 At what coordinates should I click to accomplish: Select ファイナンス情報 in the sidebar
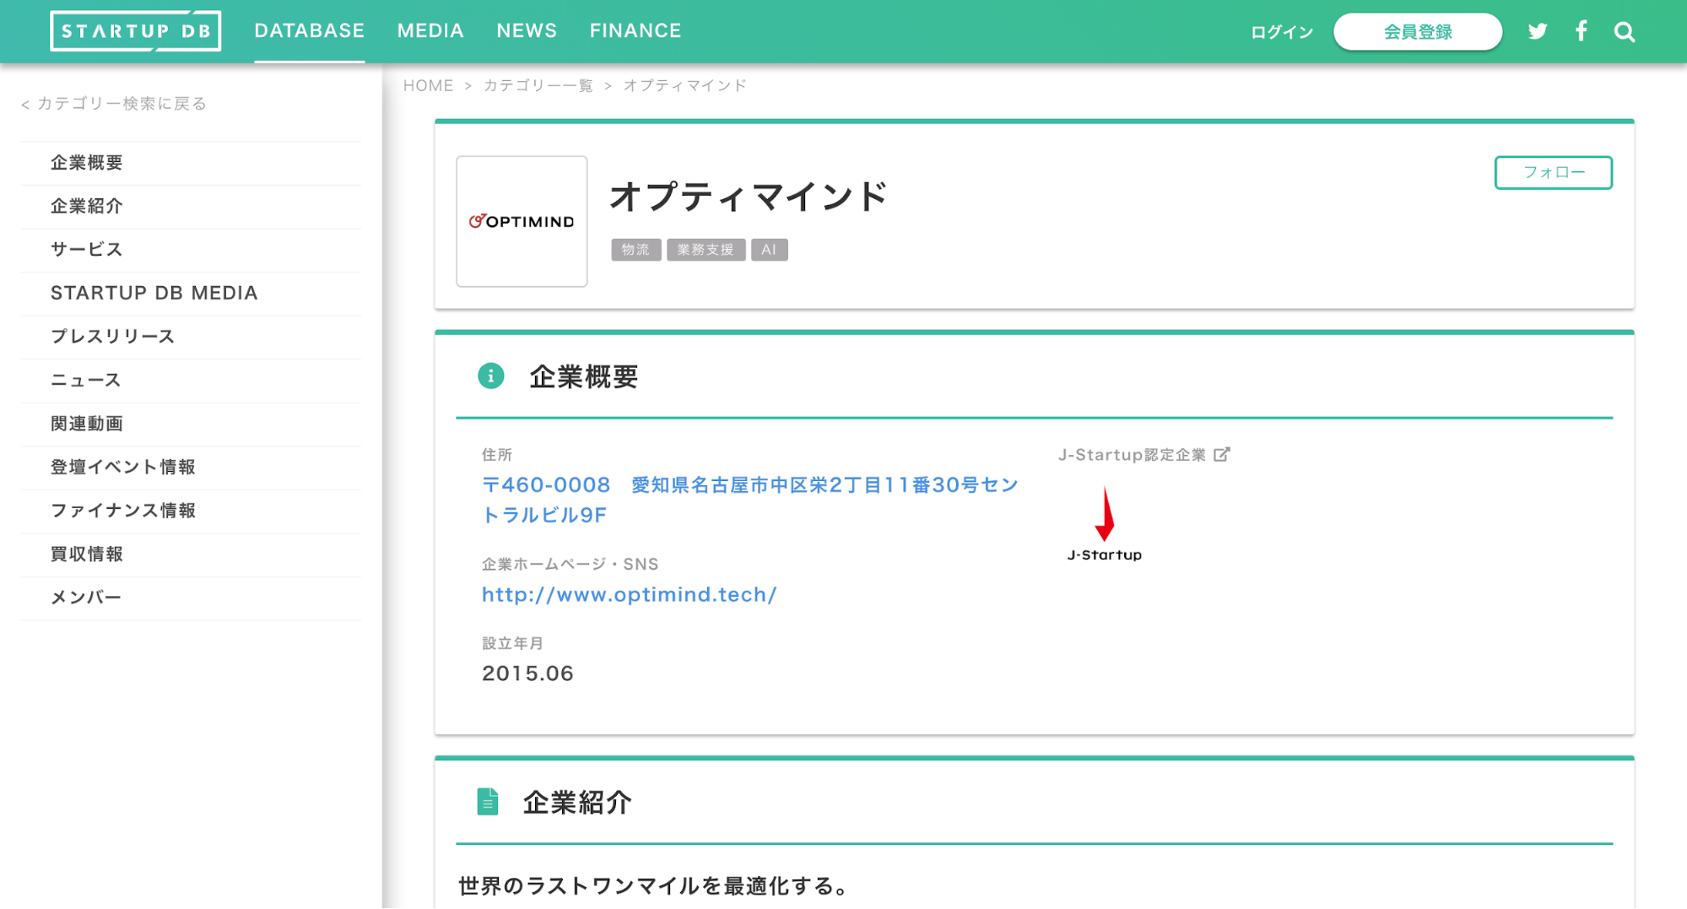point(191,511)
